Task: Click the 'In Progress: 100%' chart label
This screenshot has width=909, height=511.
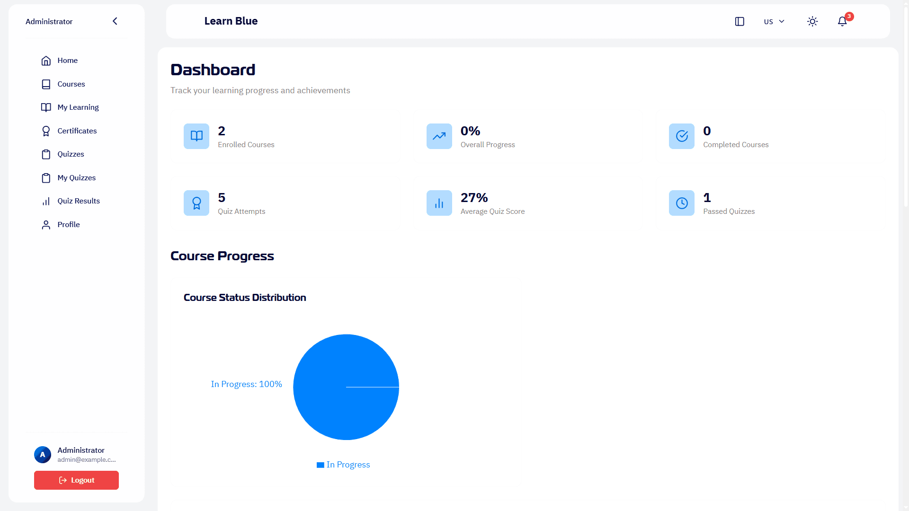Action: click(x=246, y=384)
